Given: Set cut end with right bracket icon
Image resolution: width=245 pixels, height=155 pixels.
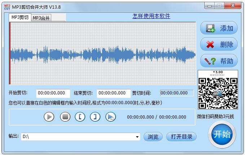Looking at the screenshot, I should [x=95, y=117].
